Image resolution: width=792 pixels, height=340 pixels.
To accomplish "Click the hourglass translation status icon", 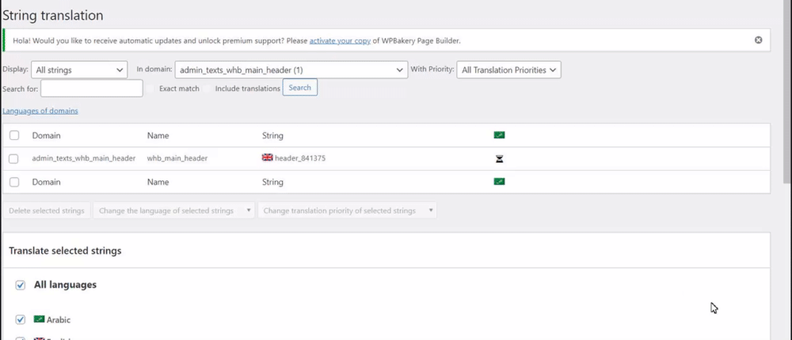I will [499, 159].
